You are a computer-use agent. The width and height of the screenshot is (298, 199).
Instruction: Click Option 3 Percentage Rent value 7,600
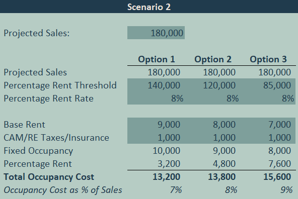[279, 163]
